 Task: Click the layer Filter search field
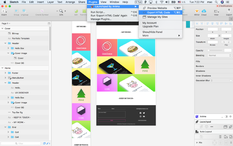(x=21, y=143)
